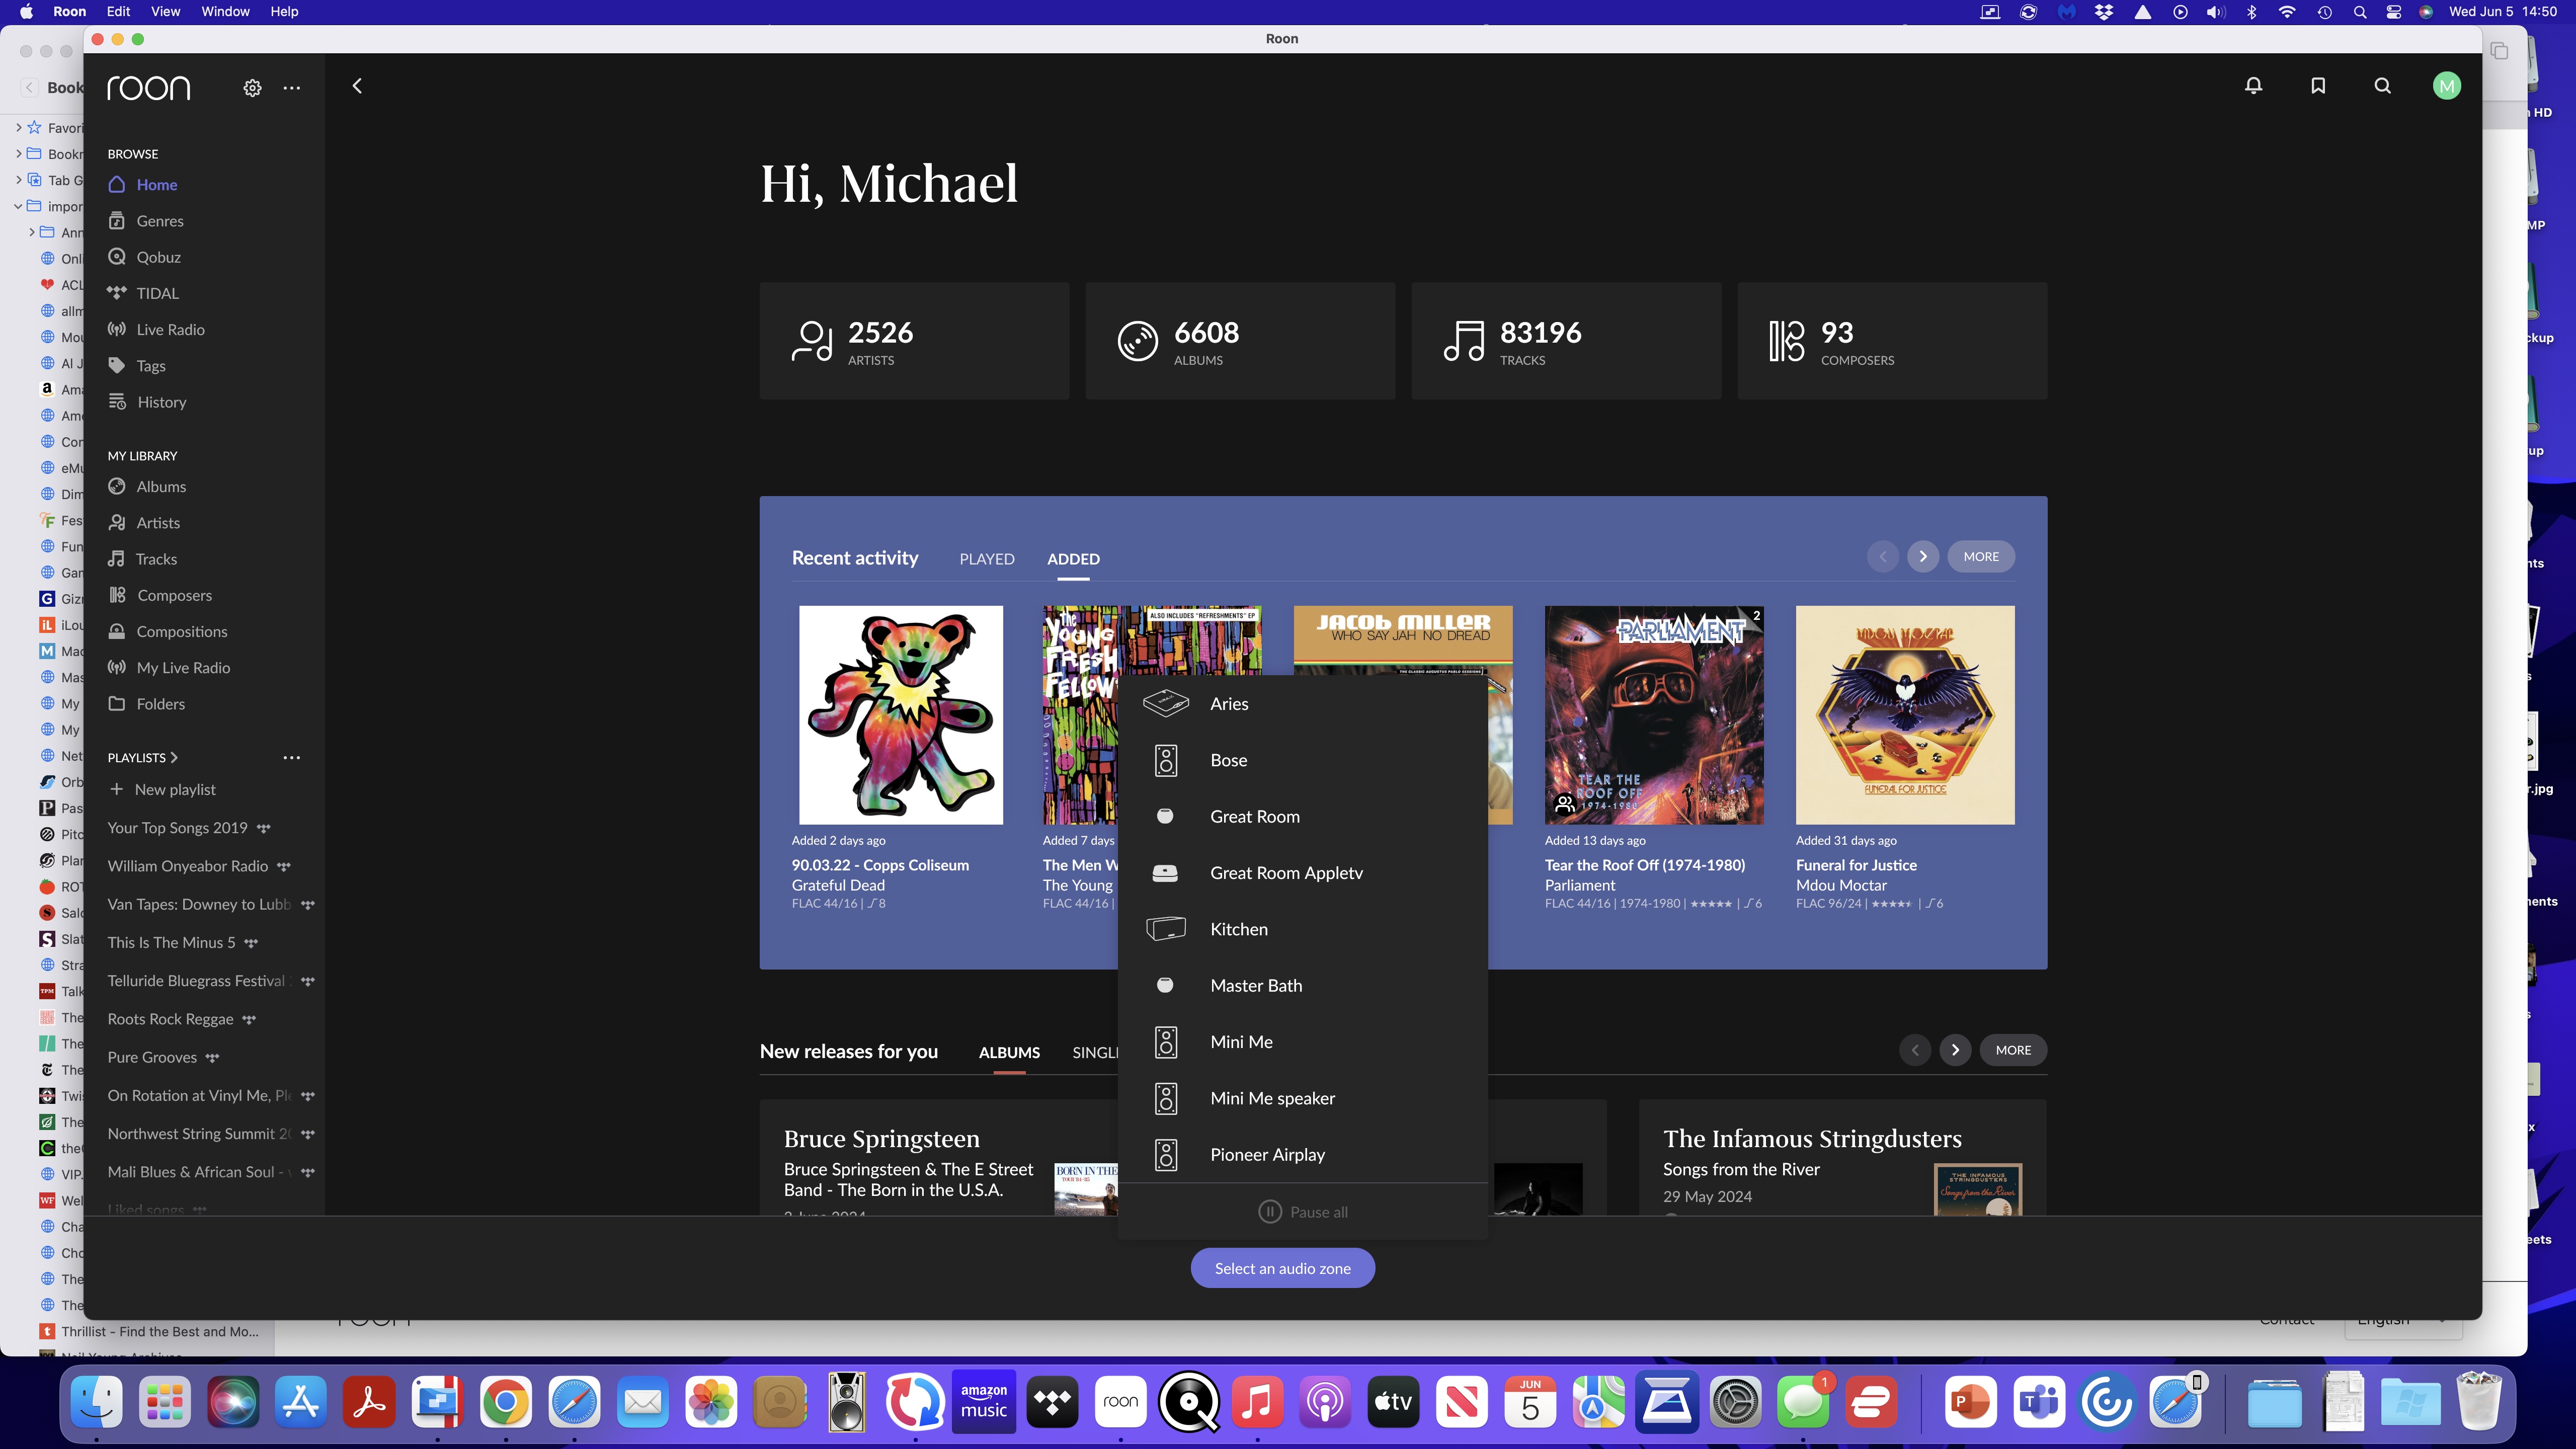
Task: Next page arrow in New releases
Action: [1955, 1050]
